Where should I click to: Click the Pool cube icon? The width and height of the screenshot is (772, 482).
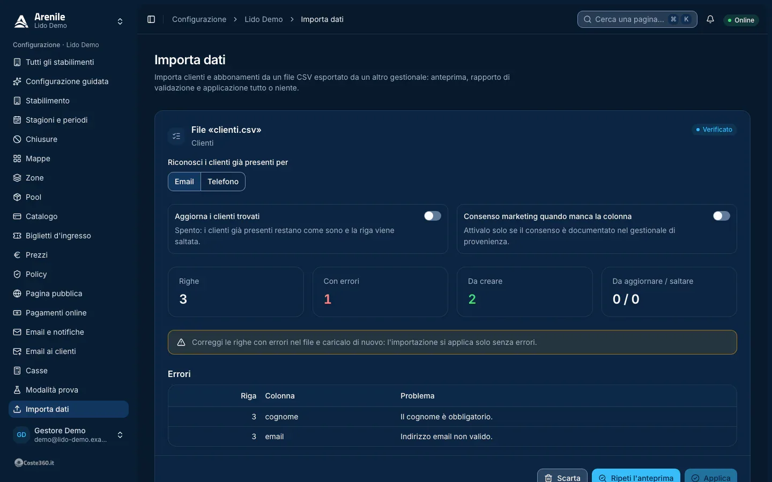pyautogui.click(x=17, y=197)
